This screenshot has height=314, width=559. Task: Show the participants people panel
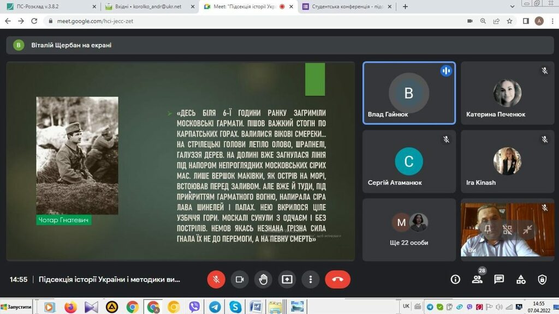click(x=477, y=280)
